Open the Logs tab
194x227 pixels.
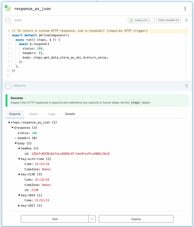click(x=52, y=114)
